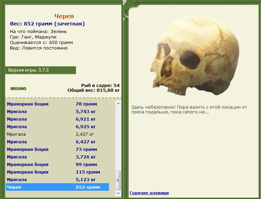Select Мраморная боция 73 грамм row

point(57,149)
